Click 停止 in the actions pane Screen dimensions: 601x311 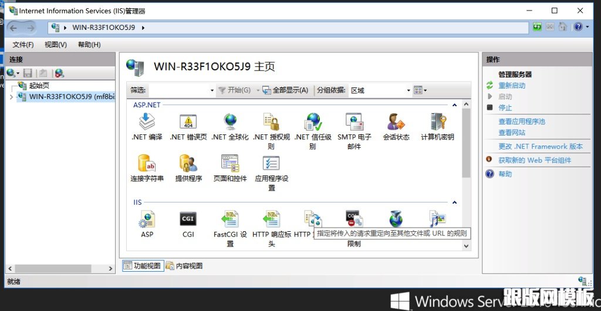505,108
